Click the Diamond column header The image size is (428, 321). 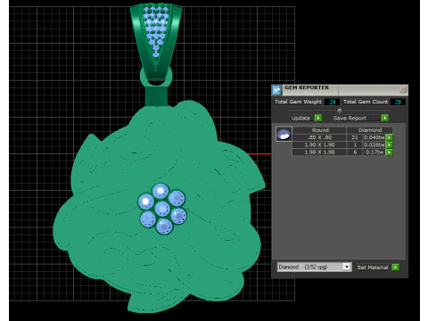370,130
